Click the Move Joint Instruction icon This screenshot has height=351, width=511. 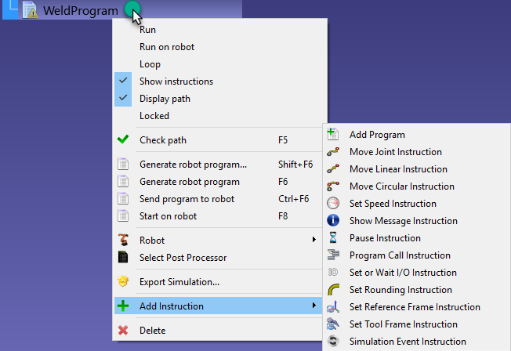(x=333, y=152)
